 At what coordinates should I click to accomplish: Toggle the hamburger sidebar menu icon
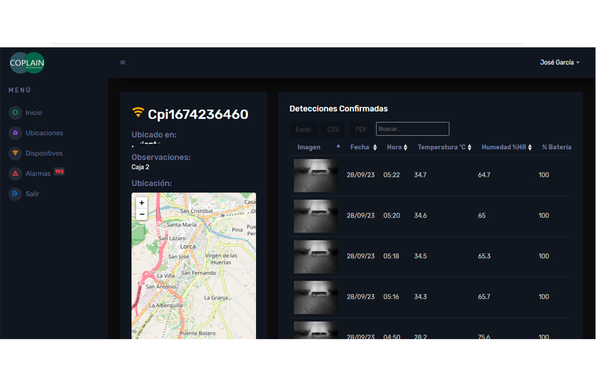point(123,62)
